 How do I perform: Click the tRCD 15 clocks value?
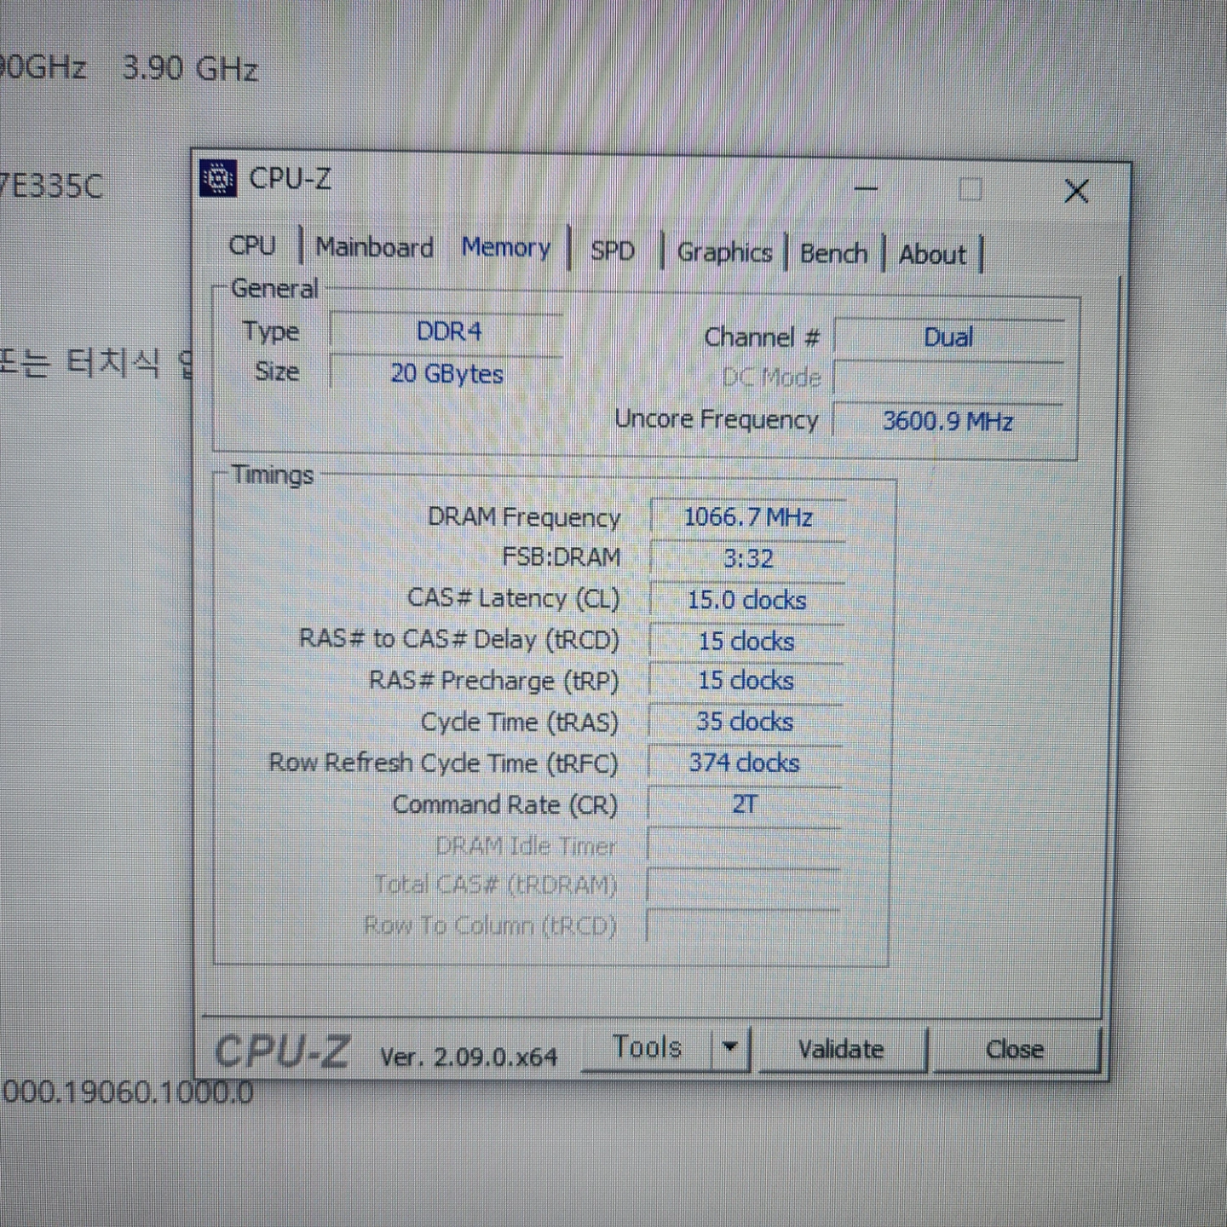(x=746, y=641)
